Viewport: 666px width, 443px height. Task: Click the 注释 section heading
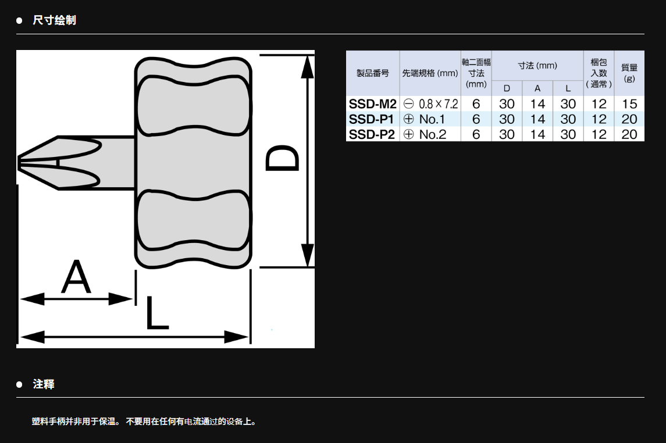click(44, 384)
